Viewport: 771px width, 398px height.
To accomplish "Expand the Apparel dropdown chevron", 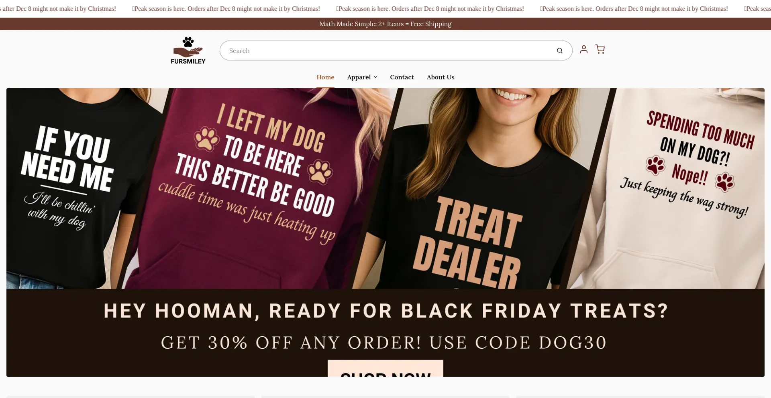I will 375,77.
